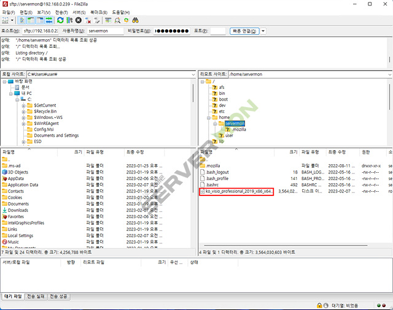
Task: Collapse the remote home folder node
Action: (209, 118)
